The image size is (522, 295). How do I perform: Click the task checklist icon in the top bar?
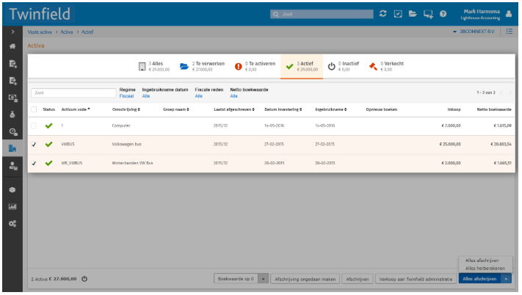tap(398, 13)
